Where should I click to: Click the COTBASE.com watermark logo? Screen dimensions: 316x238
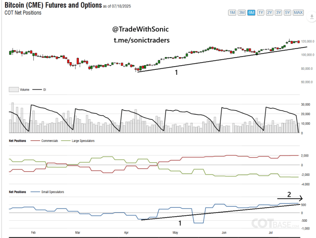(x=275, y=223)
